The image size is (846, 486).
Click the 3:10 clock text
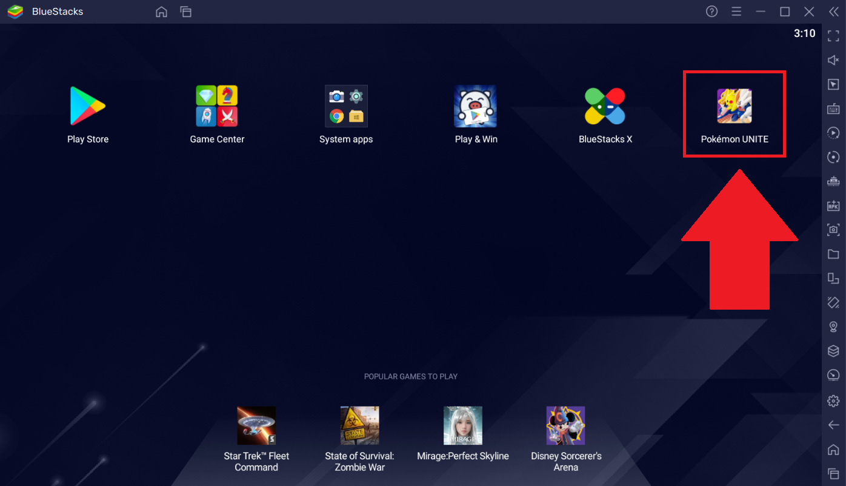tap(805, 34)
